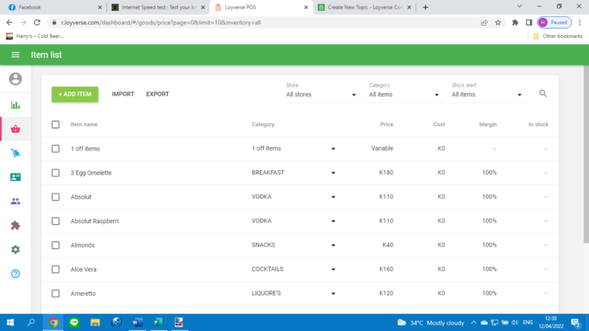Image resolution: width=589 pixels, height=331 pixels.
Task: Open the Employees ID card icon
Action: 15,177
